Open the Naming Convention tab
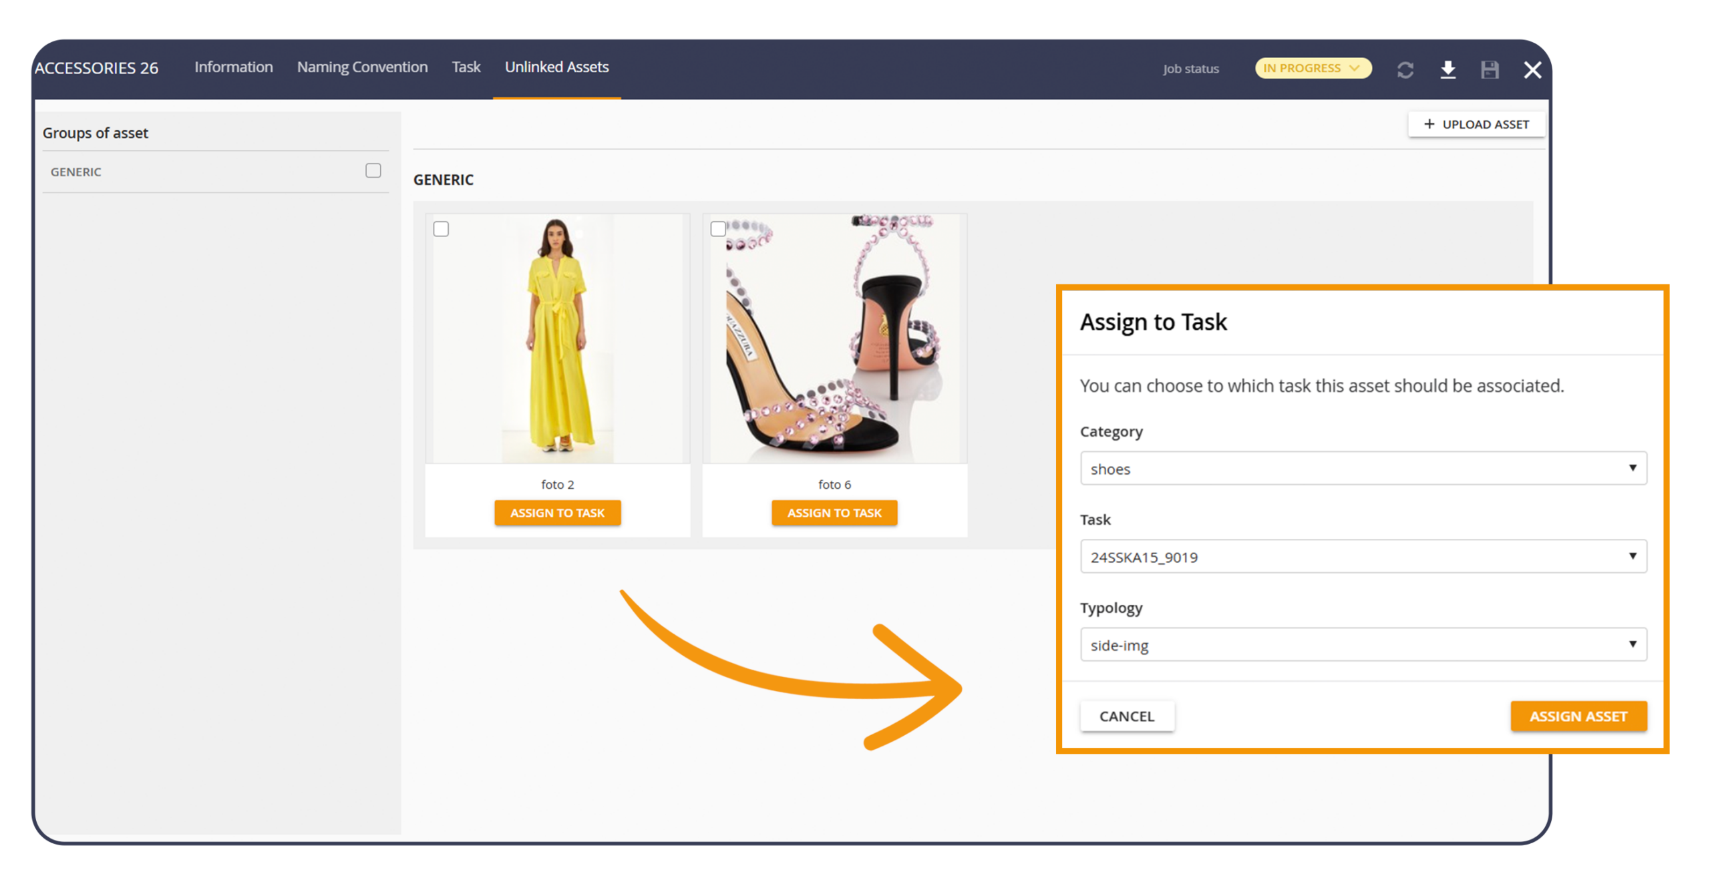 coord(362,67)
